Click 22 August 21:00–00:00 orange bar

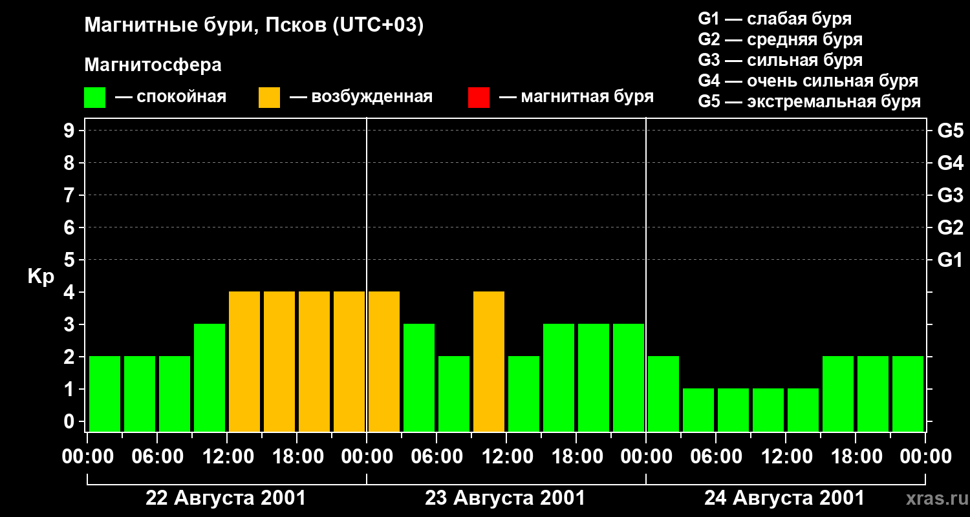pos(349,361)
